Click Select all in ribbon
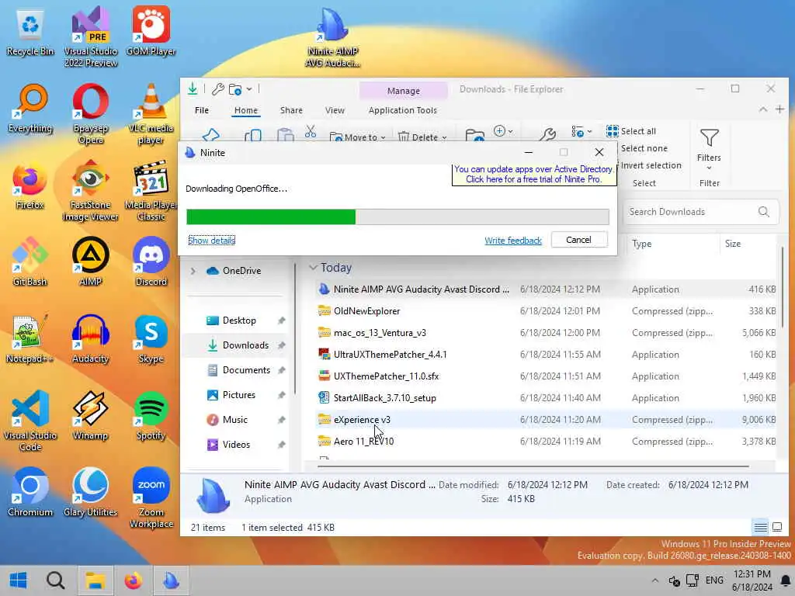 (631, 131)
